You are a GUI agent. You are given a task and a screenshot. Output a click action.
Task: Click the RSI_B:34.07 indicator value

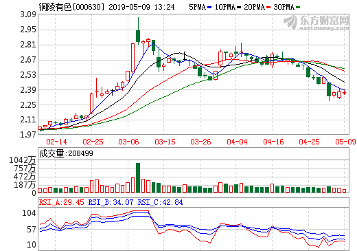(x=111, y=202)
